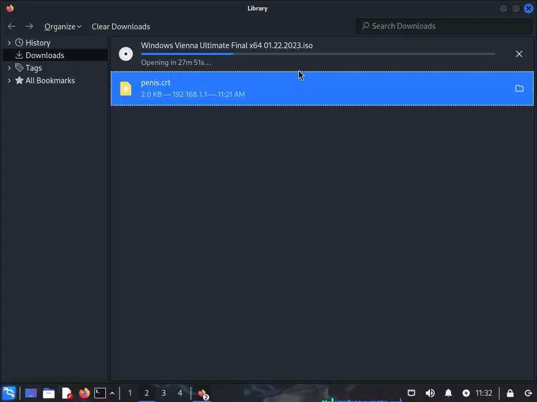Click the power manager tray icon
The width and height of the screenshot is (537, 402).
pyautogui.click(x=466, y=393)
